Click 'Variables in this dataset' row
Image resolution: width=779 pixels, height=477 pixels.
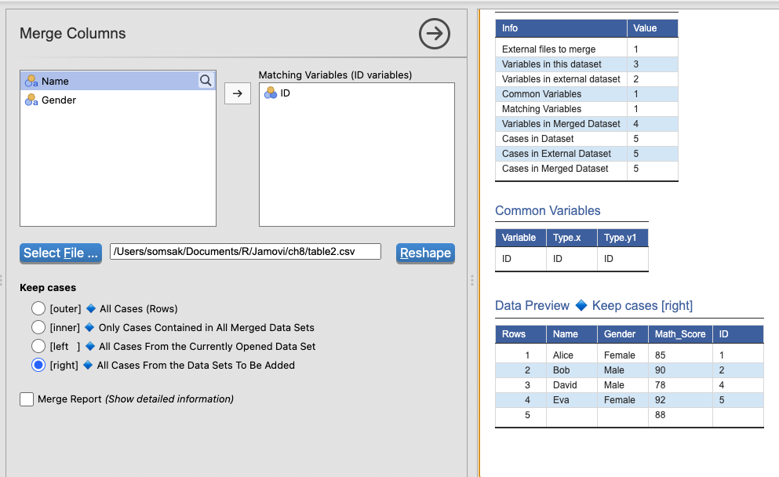point(586,64)
